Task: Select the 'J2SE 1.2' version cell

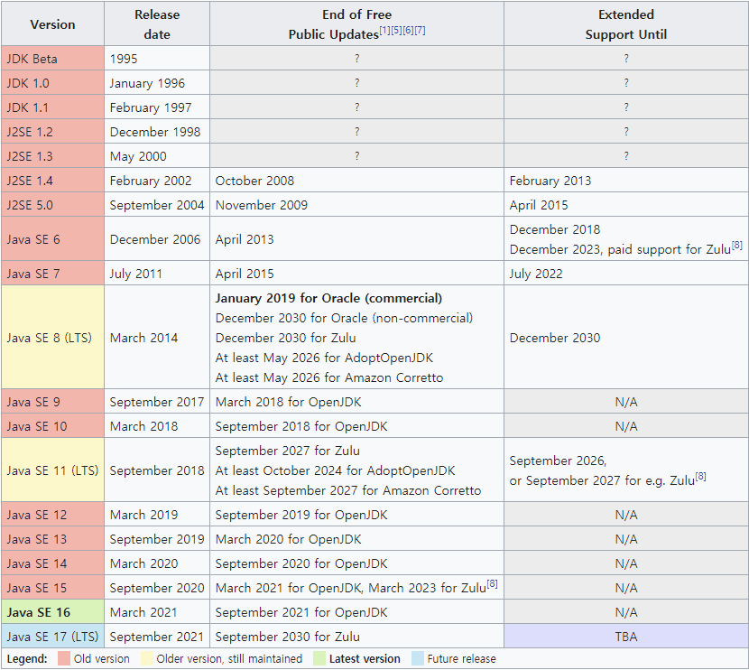Action: point(52,132)
